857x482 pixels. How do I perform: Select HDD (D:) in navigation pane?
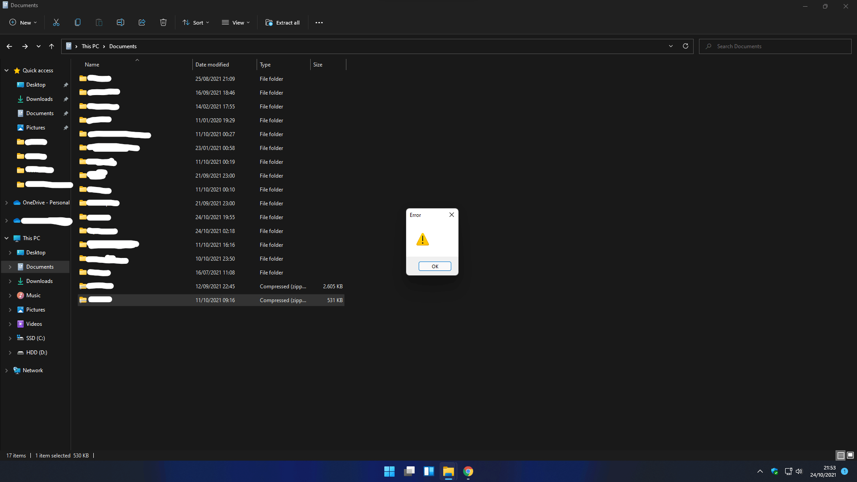click(36, 353)
